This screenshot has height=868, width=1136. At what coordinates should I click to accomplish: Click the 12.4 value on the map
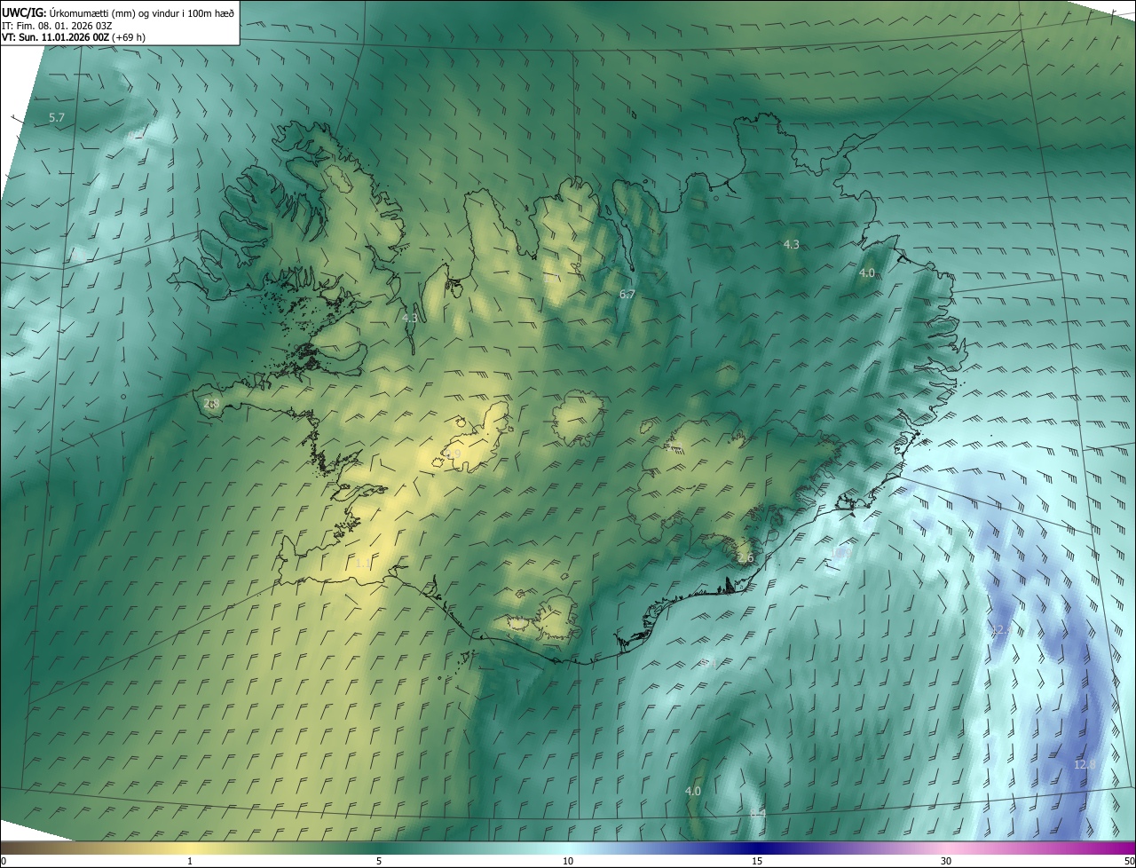pyautogui.click(x=1000, y=629)
